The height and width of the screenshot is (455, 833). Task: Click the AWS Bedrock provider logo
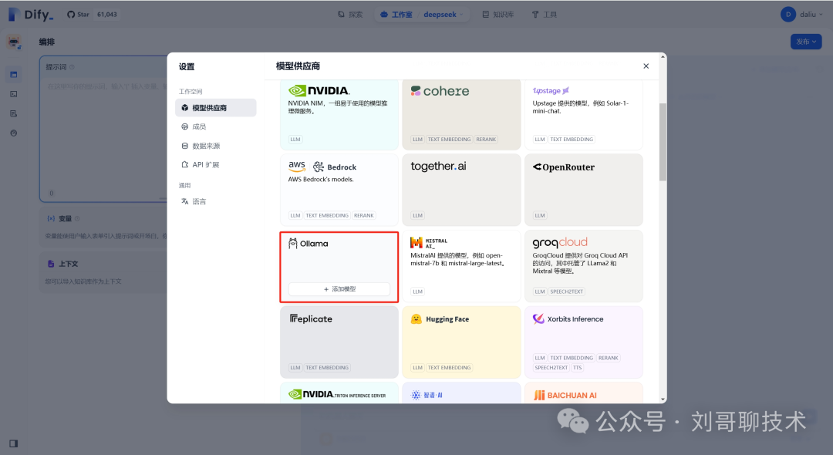click(x=322, y=167)
